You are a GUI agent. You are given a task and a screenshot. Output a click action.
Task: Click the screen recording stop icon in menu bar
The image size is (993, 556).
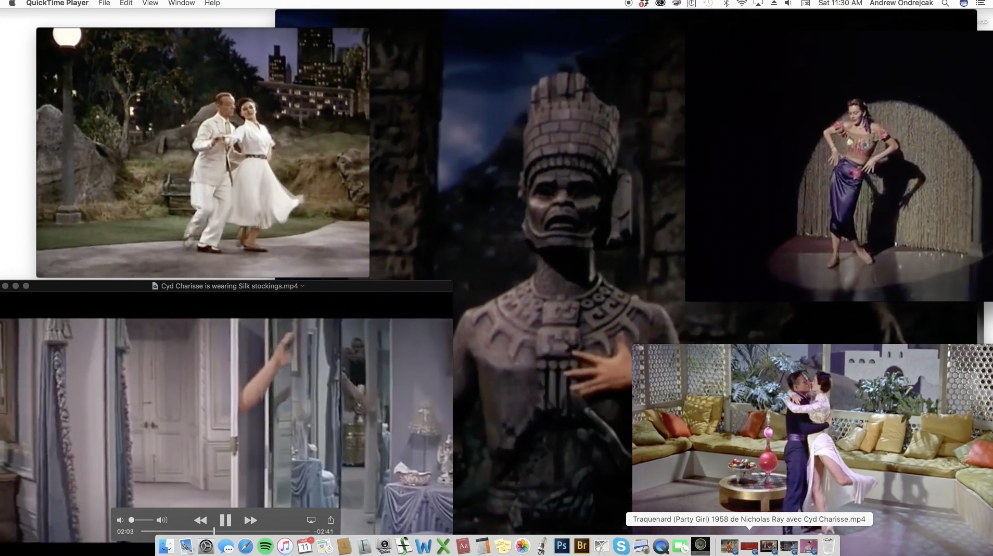(628, 3)
